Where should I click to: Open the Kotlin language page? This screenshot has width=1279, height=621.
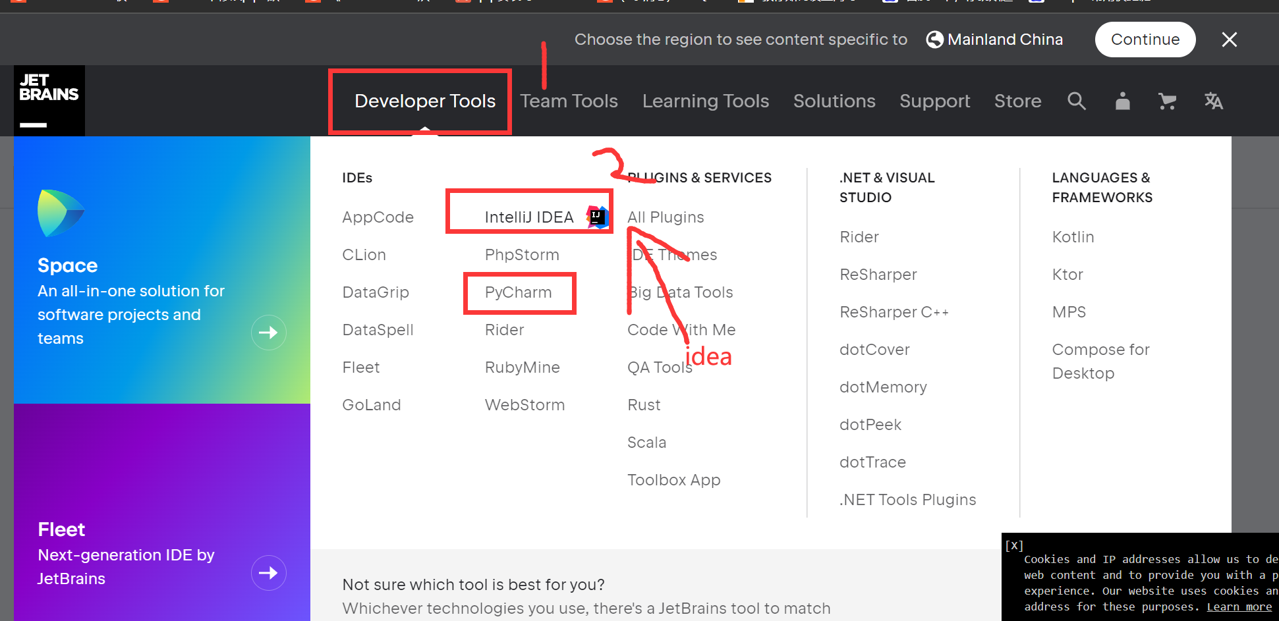(x=1073, y=236)
